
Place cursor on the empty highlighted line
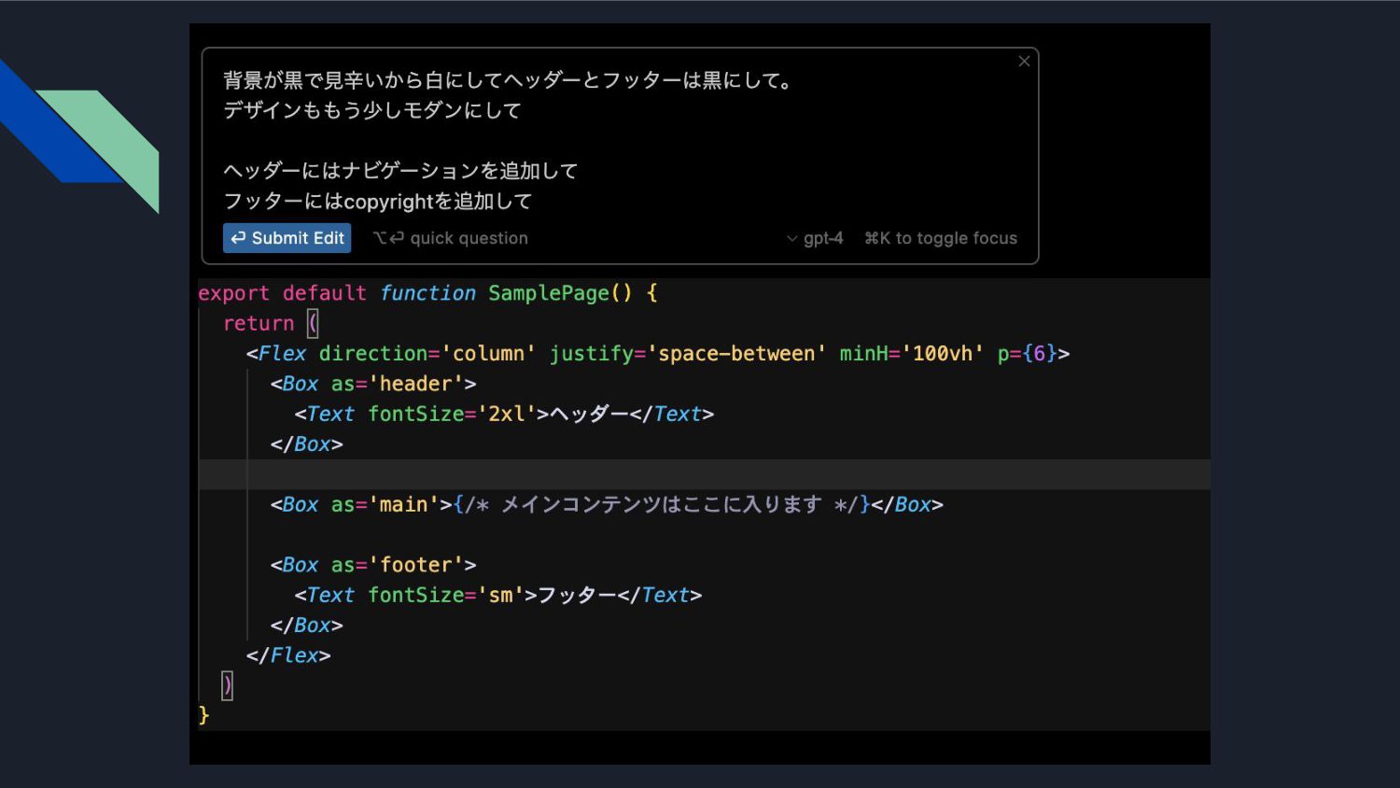click(653, 474)
